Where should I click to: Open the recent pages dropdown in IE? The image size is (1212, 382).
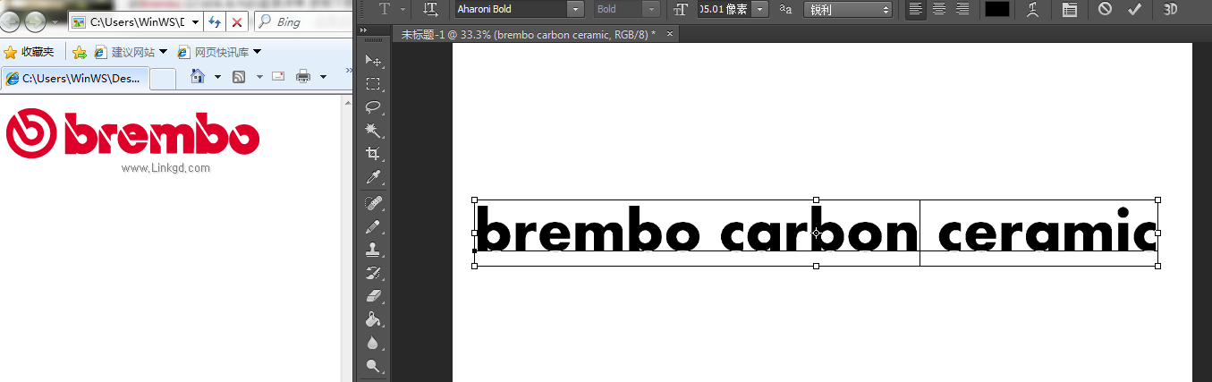[56, 21]
